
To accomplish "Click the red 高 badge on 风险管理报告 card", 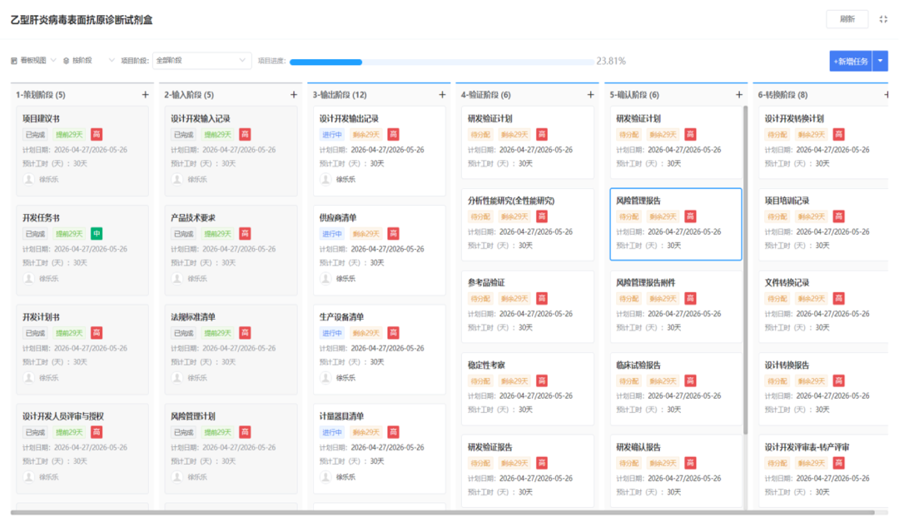I will (690, 216).
